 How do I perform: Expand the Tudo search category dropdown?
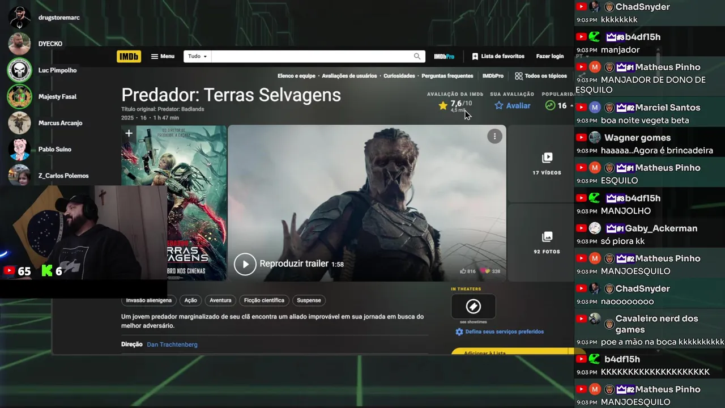[198, 57]
